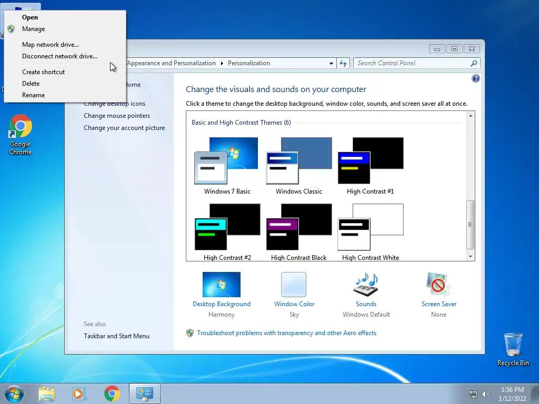Click the taskbar clock showing 1:56 PM
This screenshot has width=539, height=404.
(512, 394)
